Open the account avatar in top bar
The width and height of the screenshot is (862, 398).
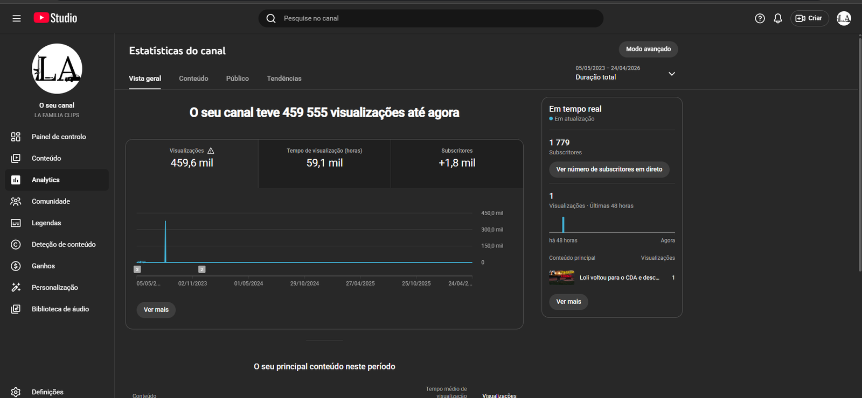844,18
